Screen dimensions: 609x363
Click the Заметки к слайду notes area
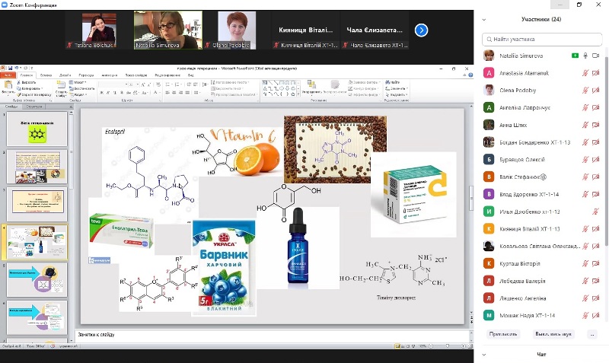272,334
